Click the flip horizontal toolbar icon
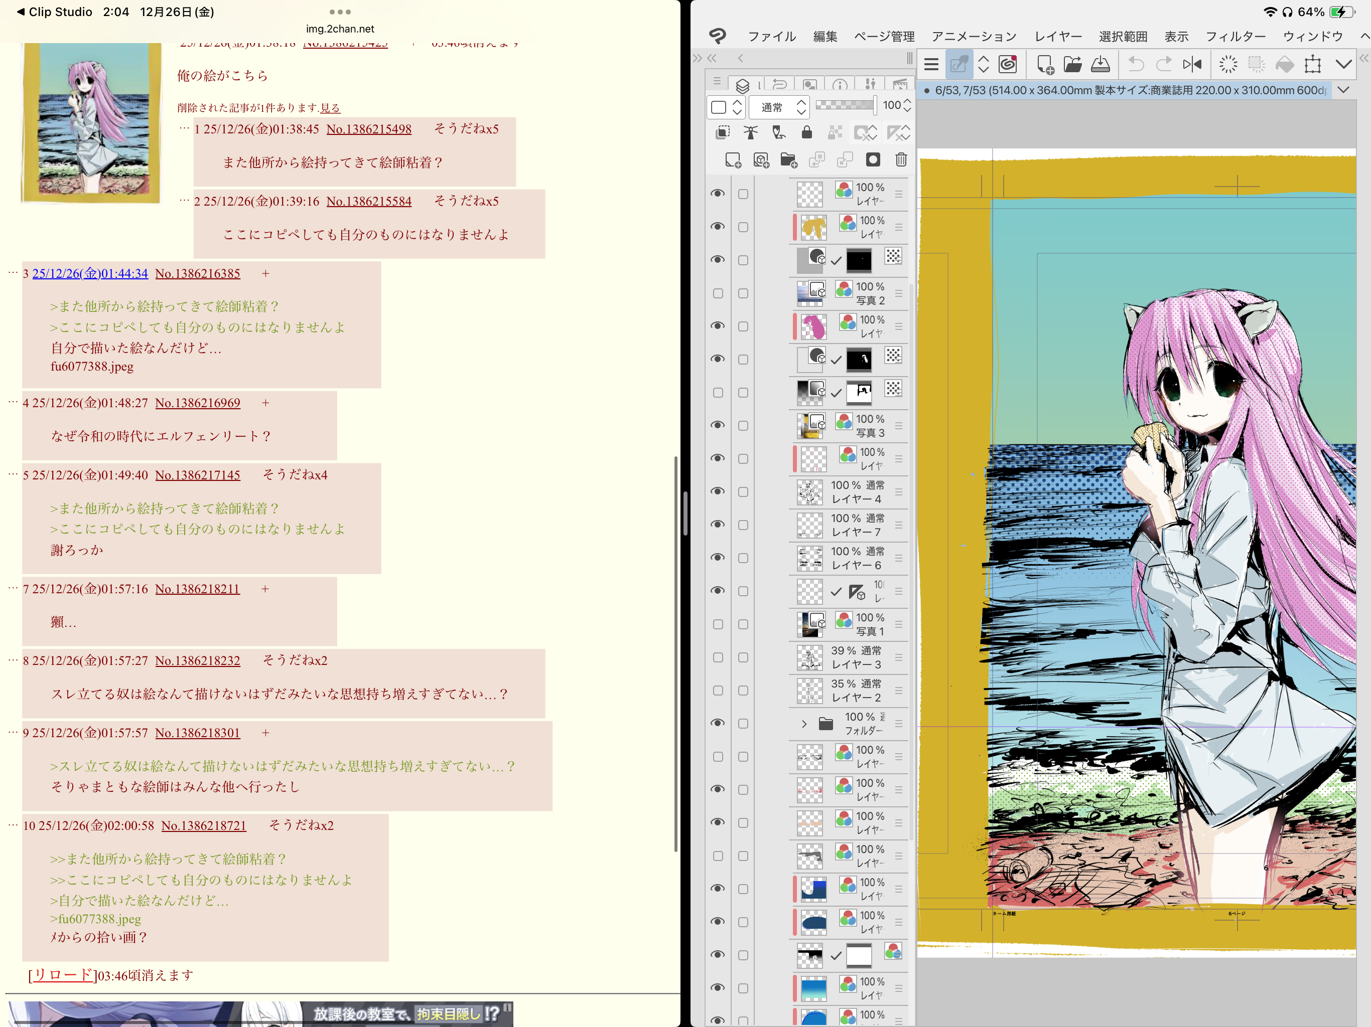Image resolution: width=1371 pixels, height=1027 pixels. 1191,64
